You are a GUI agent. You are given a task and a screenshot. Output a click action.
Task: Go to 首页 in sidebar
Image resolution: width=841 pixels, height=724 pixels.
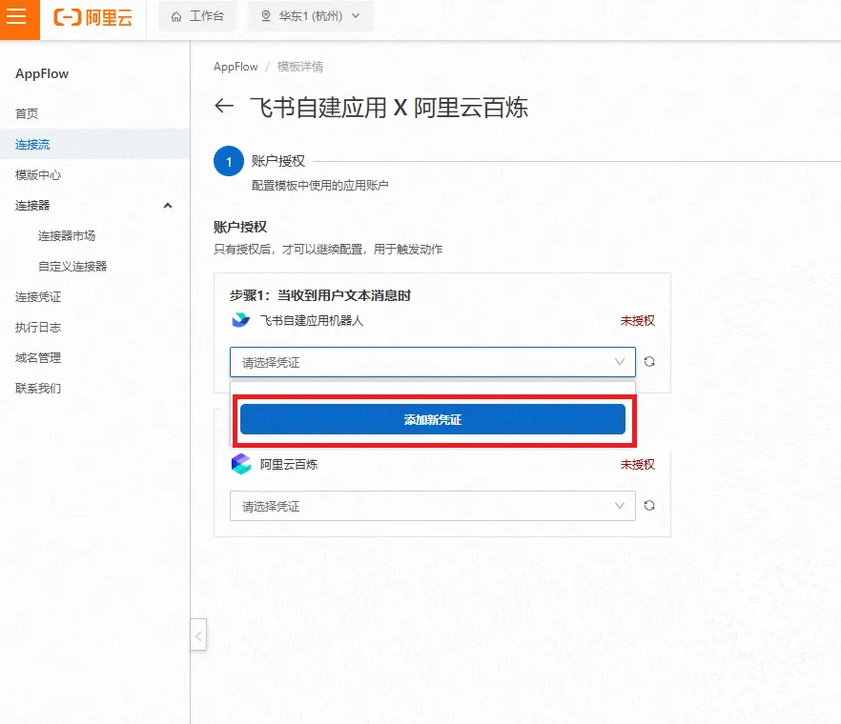(27, 113)
